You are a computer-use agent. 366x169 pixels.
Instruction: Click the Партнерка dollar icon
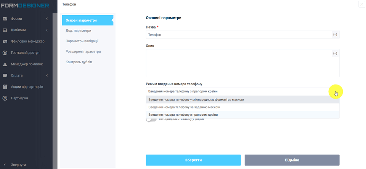point(5,98)
